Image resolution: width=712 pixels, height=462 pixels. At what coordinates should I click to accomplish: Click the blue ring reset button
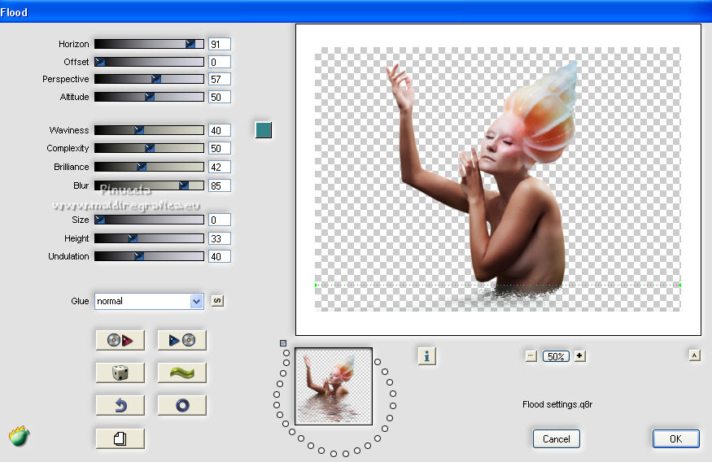click(181, 405)
